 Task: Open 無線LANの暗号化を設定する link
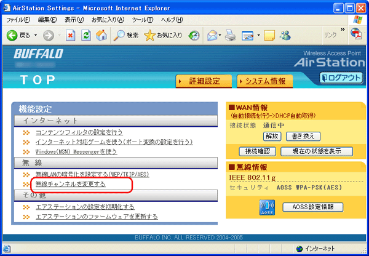pos(92,175)
